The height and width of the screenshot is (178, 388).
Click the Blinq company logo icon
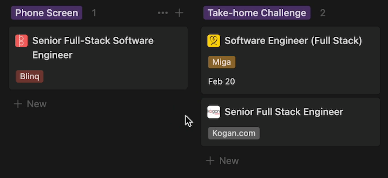[x=21, y=41]
